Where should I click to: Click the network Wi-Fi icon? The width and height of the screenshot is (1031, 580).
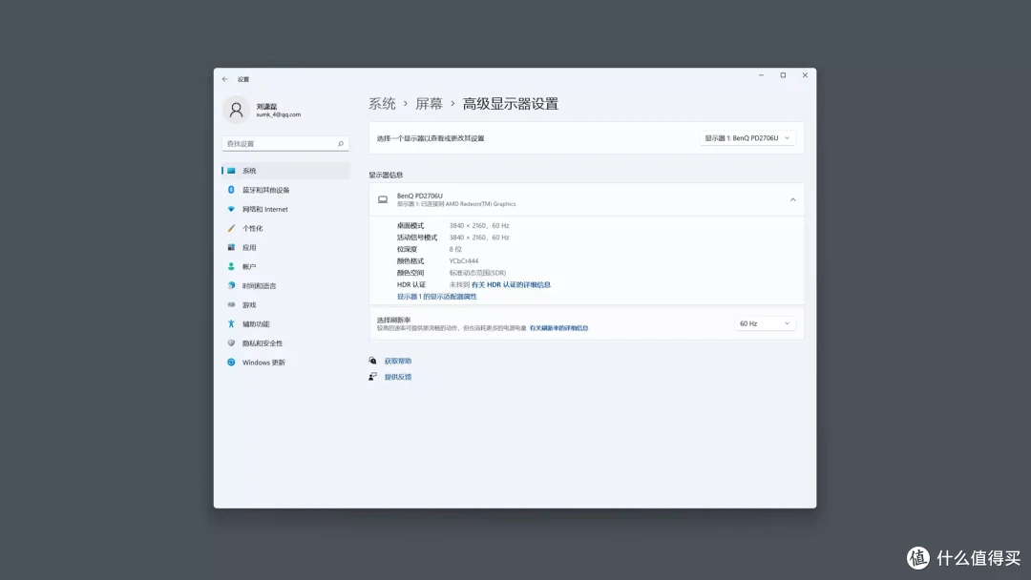pyautogui.click(x=231, y=209)
